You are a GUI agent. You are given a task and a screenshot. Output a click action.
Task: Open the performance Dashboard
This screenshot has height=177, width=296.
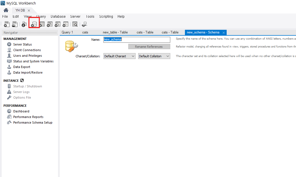(x=21, y=111)
